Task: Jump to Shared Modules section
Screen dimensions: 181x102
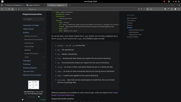Action: tap(134, 32)
